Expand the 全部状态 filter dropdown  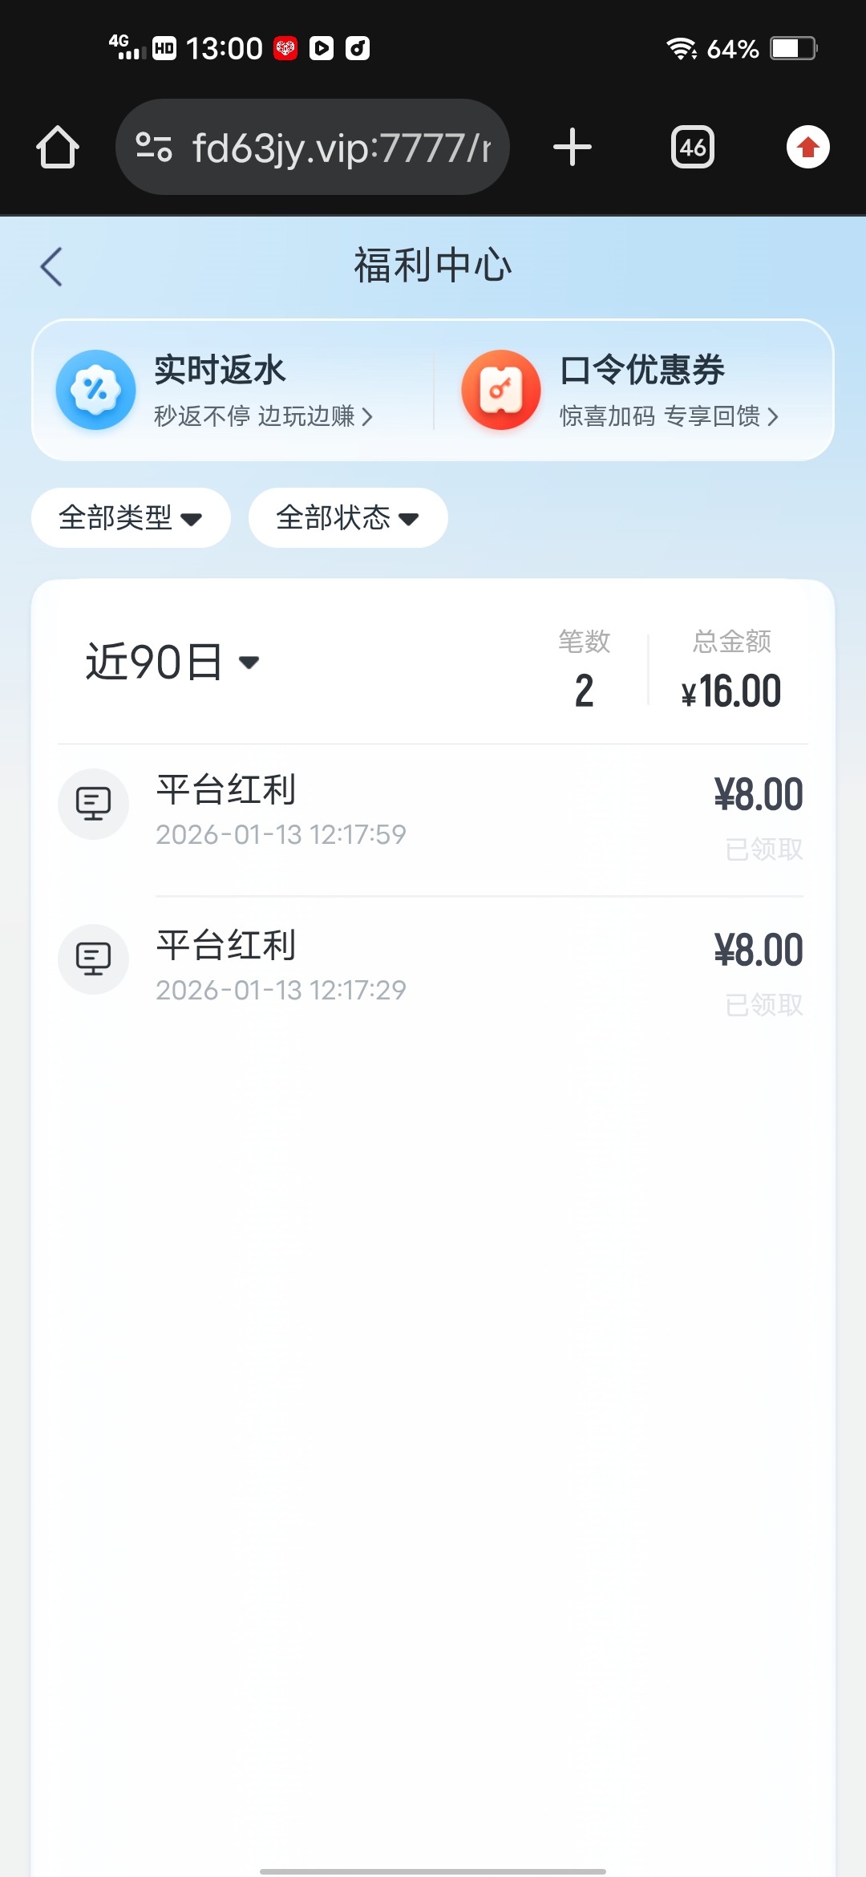coord(348,518)
